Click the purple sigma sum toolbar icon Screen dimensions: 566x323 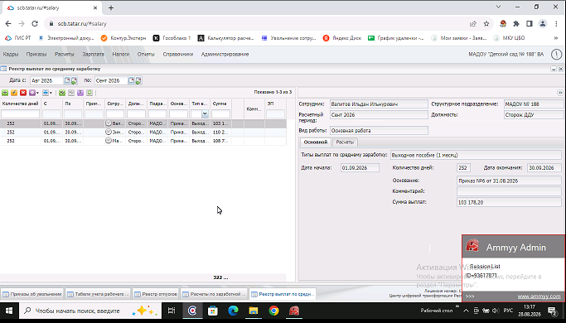pos(80,93)
